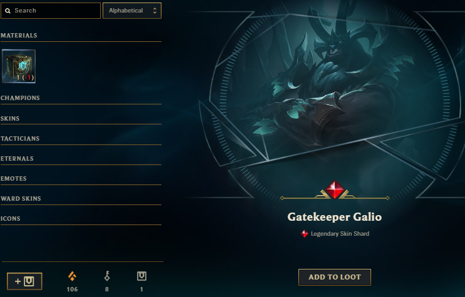Focus the Search input field
Image resolution: width=465 pixels, height=297 pixels.
tap(51, 11)
